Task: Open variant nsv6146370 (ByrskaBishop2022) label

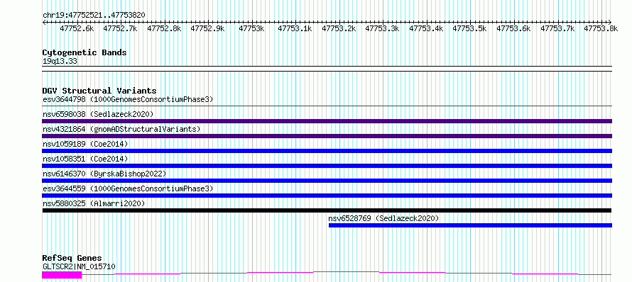Action: pyautogui.click(x=104, y=174)
